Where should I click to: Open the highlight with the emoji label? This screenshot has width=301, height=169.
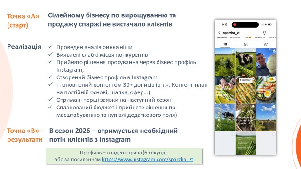click(x=248, y=38)
